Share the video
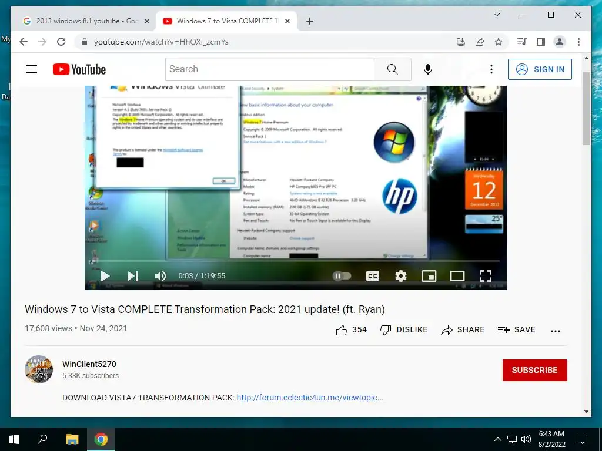Image resolution: width=602 pixels, height=451 pixels. [x=463, y=330]
